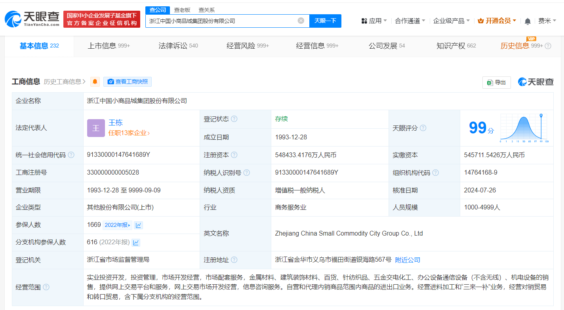
Task: Click the marker on the 天眼评分 score curve
Action: [541, 115]
